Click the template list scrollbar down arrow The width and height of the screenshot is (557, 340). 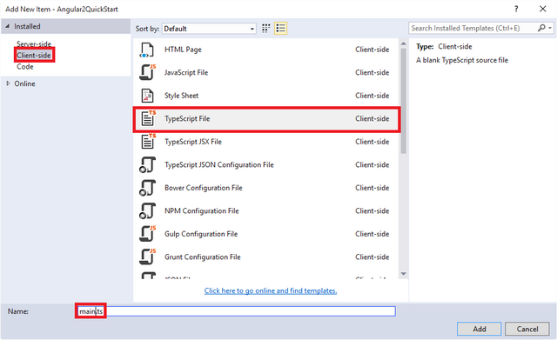[403, 274]
